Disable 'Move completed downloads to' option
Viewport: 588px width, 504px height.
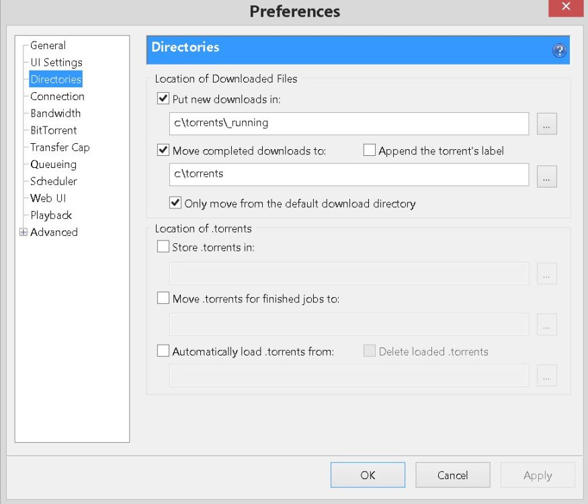[163, 151]
